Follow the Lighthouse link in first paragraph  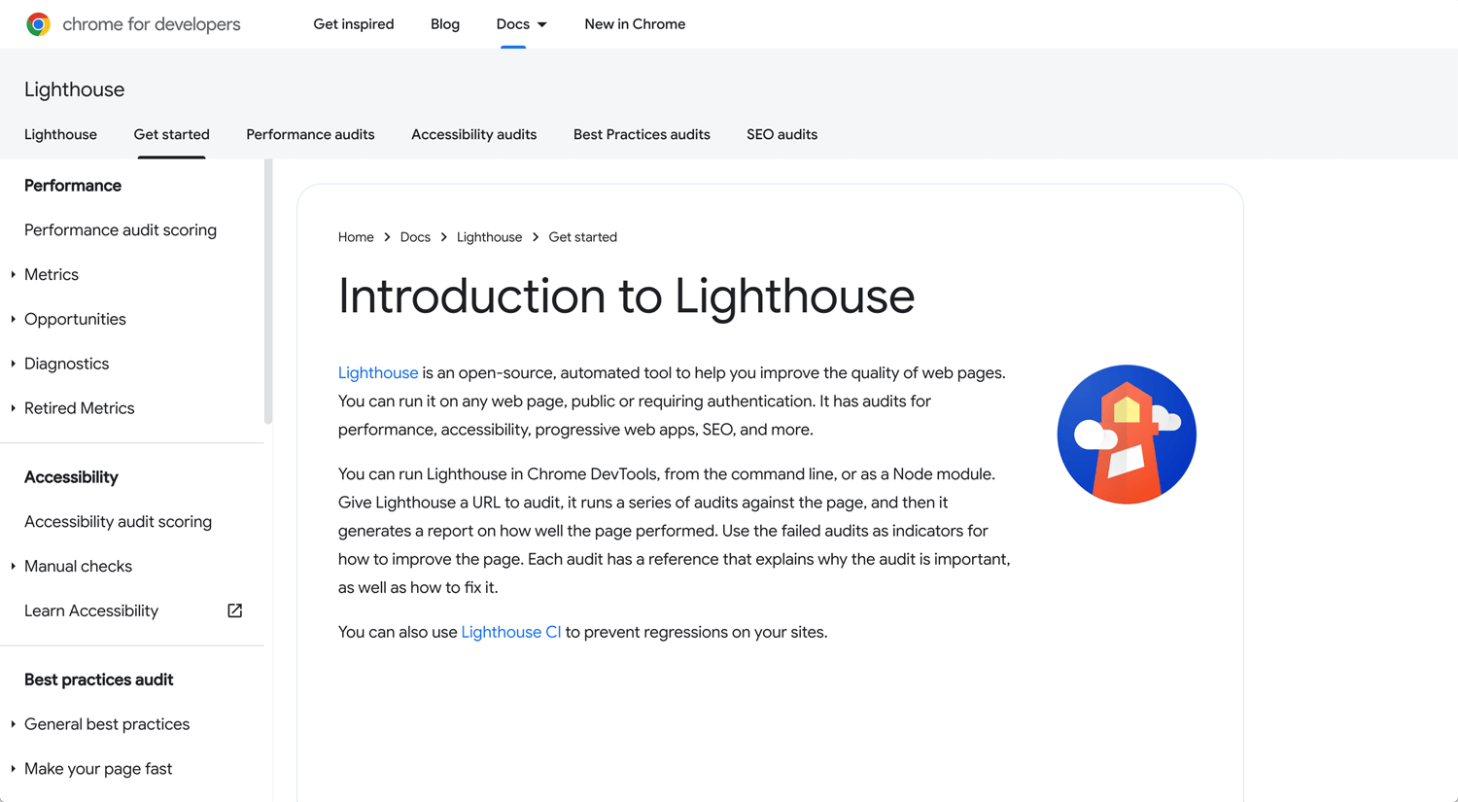(378, 373)
